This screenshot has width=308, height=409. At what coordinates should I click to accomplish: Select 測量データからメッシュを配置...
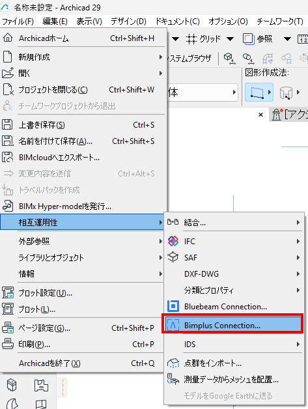click(234, 379)
